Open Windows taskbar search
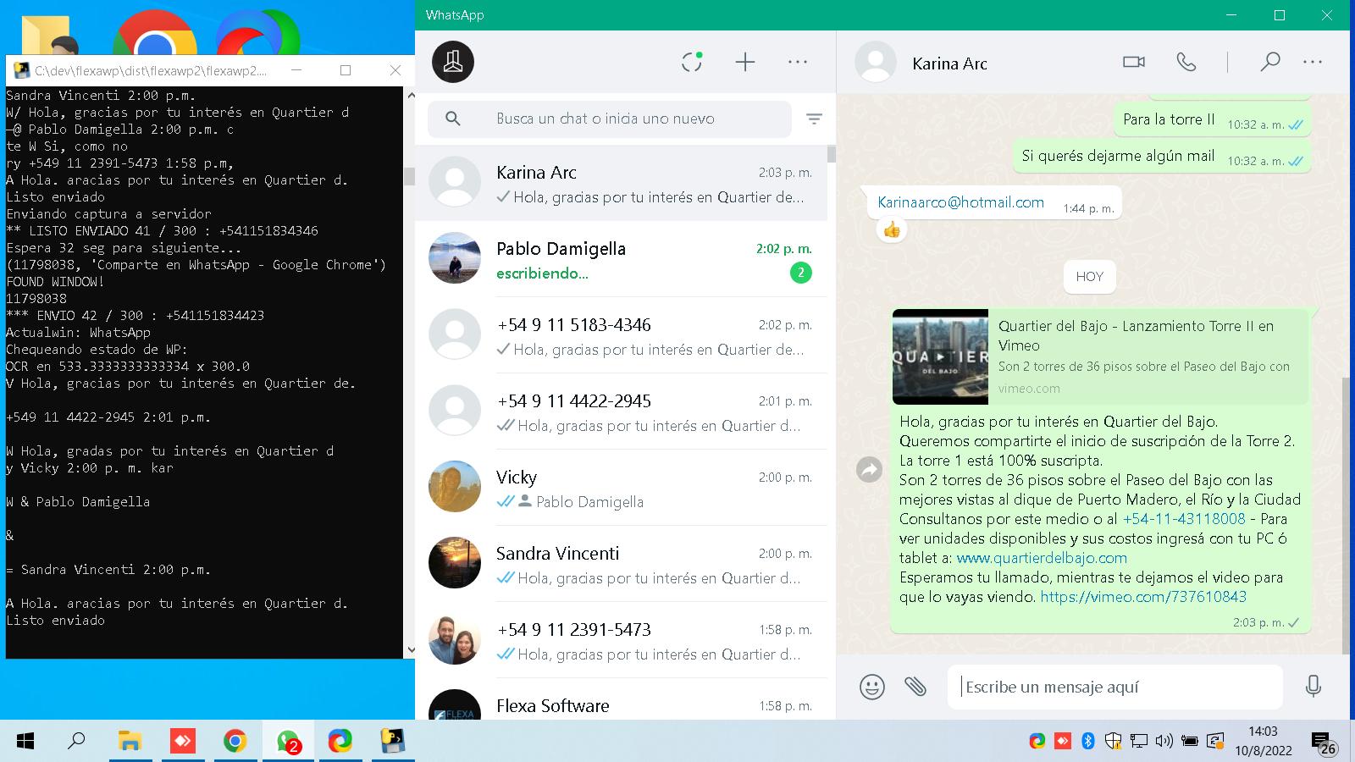The width and height of the screenshot is (1355, 762). coord(76,742)
